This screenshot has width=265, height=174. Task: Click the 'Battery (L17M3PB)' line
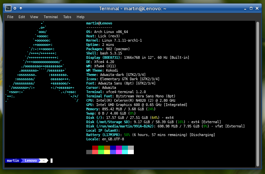click(x=151, y=135)
